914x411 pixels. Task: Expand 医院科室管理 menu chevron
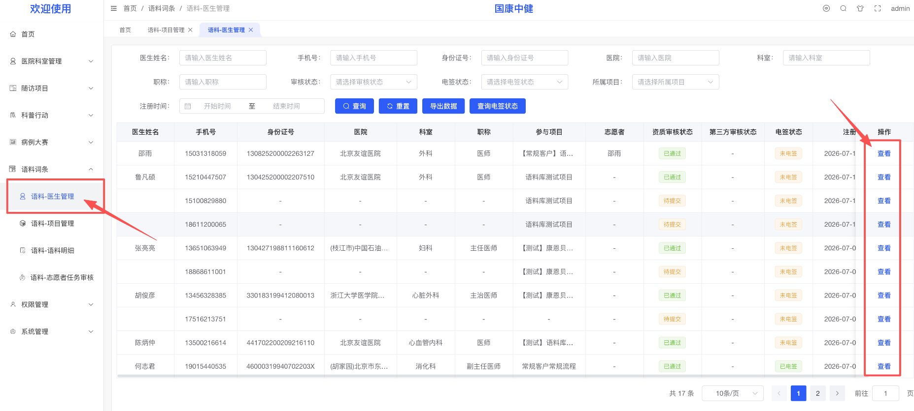[x=91, y=61]
